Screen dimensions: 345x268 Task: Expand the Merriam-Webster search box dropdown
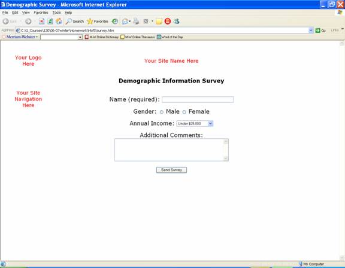point(80,37)
